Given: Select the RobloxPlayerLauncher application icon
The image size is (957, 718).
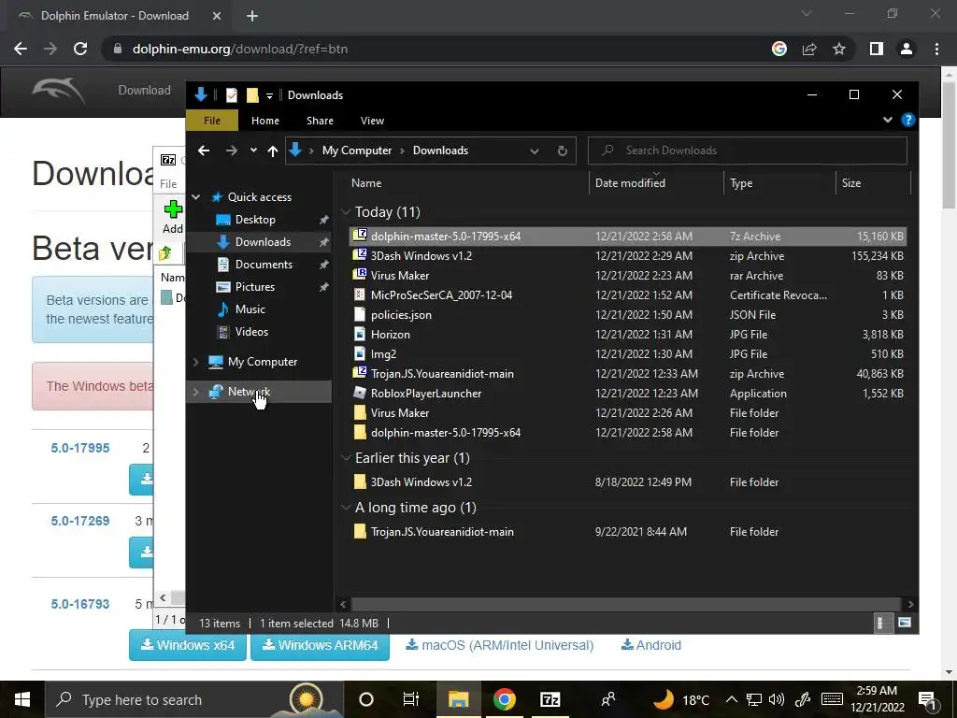Looking at the screenshot, I should click(x=360, y=394).
